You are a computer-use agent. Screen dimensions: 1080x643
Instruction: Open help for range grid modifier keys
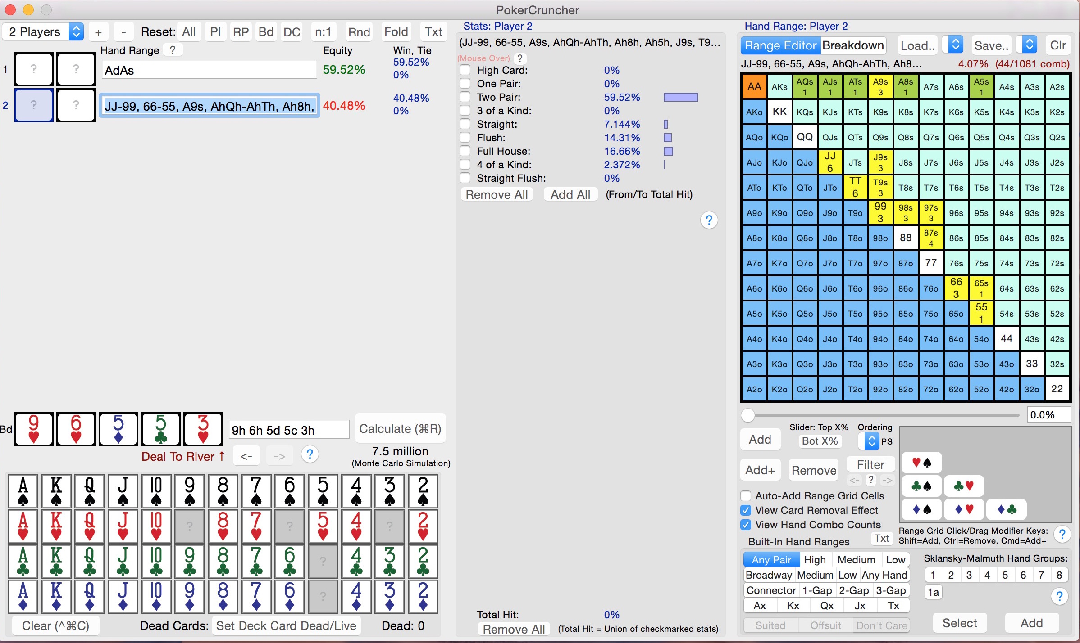tap(1062, 534)
